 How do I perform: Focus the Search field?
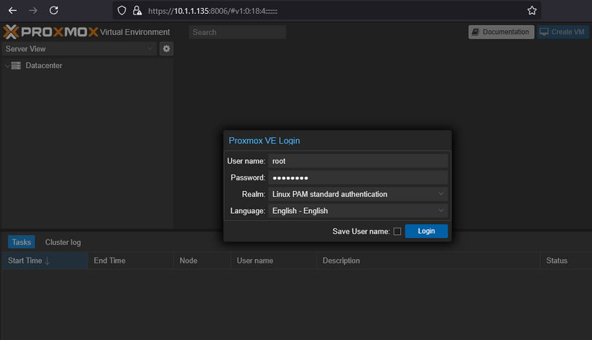(x=237, y=32)
